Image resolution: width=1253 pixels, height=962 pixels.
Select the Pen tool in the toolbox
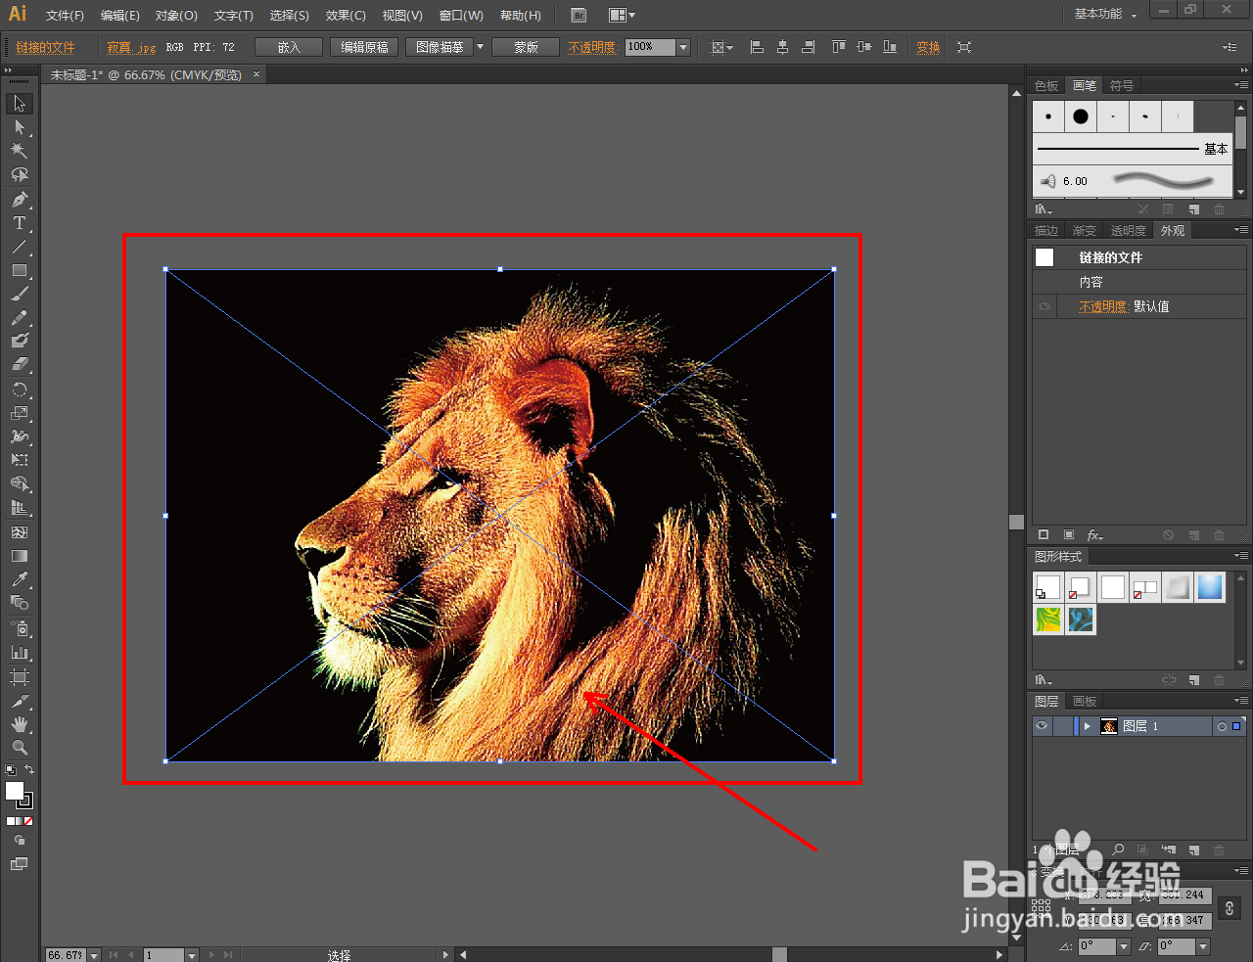(x=19, y=200)
